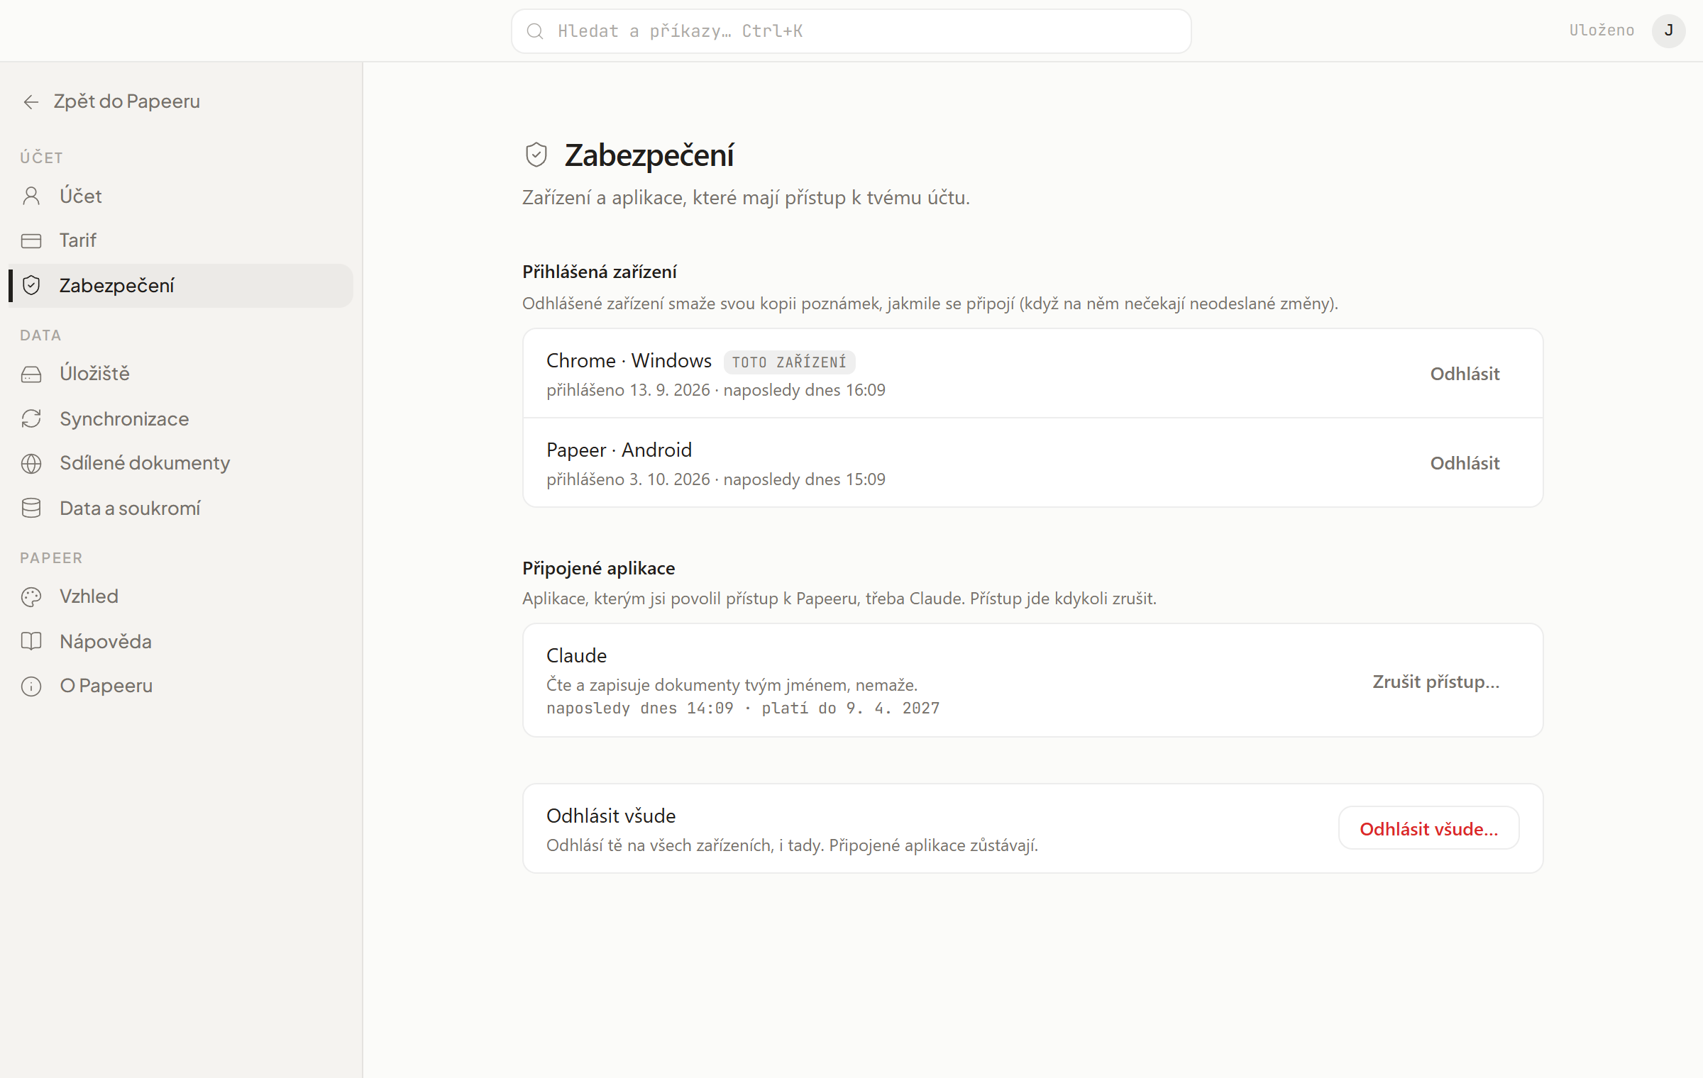Viewport: 1703px width, 1078px height.
Task: Click the card icon beside Tarif
Action: click(x=31, y=240)
